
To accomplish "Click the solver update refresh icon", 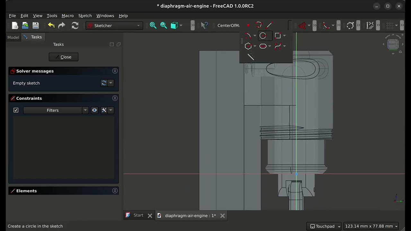I will pos(104,83).
